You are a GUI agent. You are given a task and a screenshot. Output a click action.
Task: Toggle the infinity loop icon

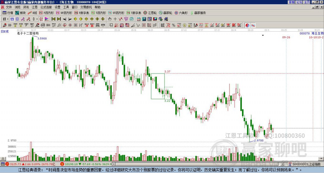pyautogui.click(x=253, y=25)
